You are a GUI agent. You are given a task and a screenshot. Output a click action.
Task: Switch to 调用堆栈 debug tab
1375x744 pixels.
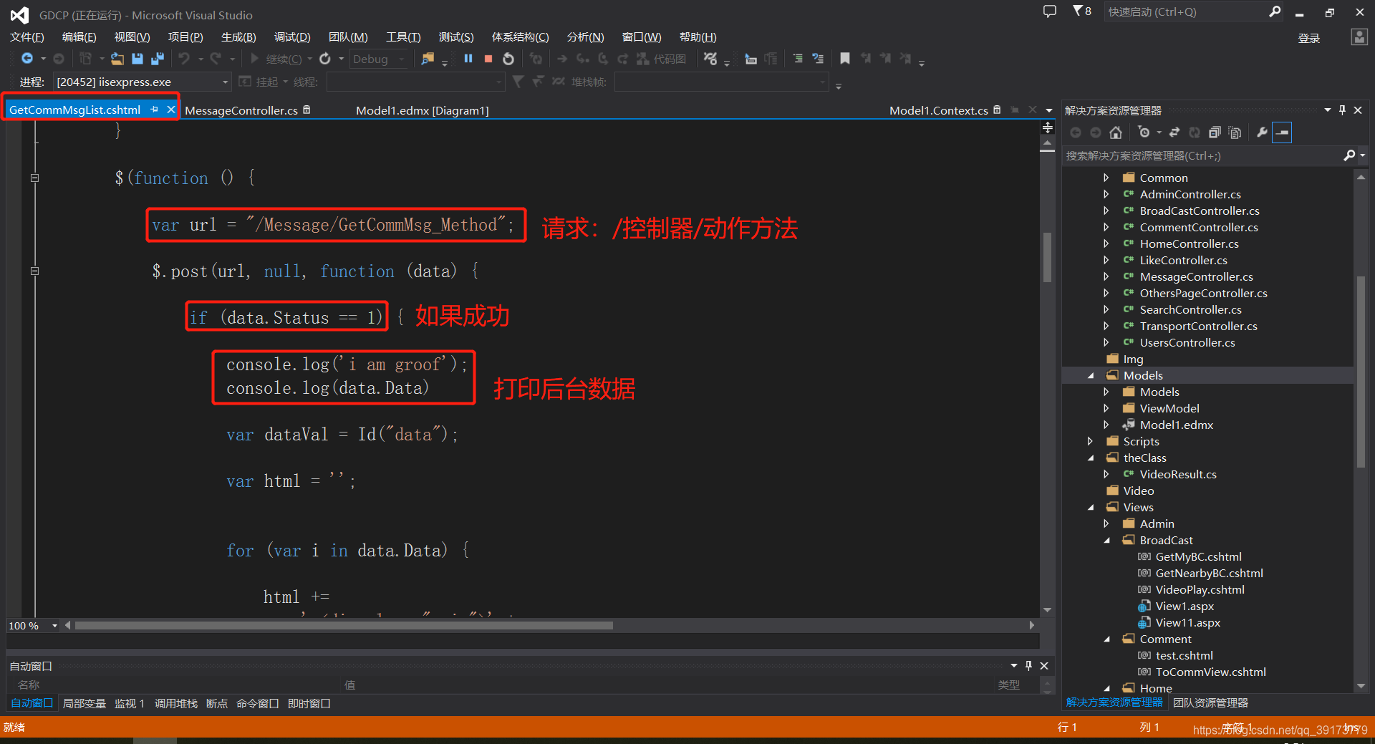tap(175, 703)
